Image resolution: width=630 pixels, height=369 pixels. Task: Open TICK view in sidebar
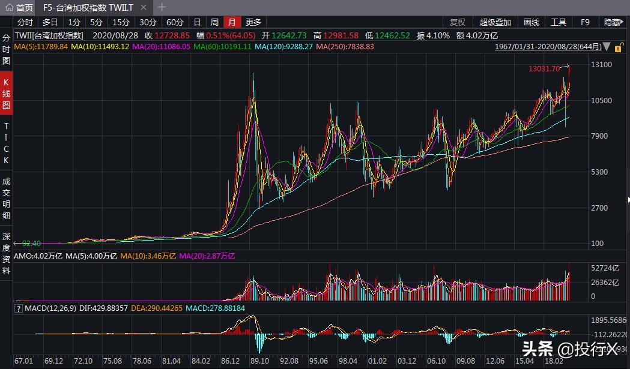(x=6, y=143)
